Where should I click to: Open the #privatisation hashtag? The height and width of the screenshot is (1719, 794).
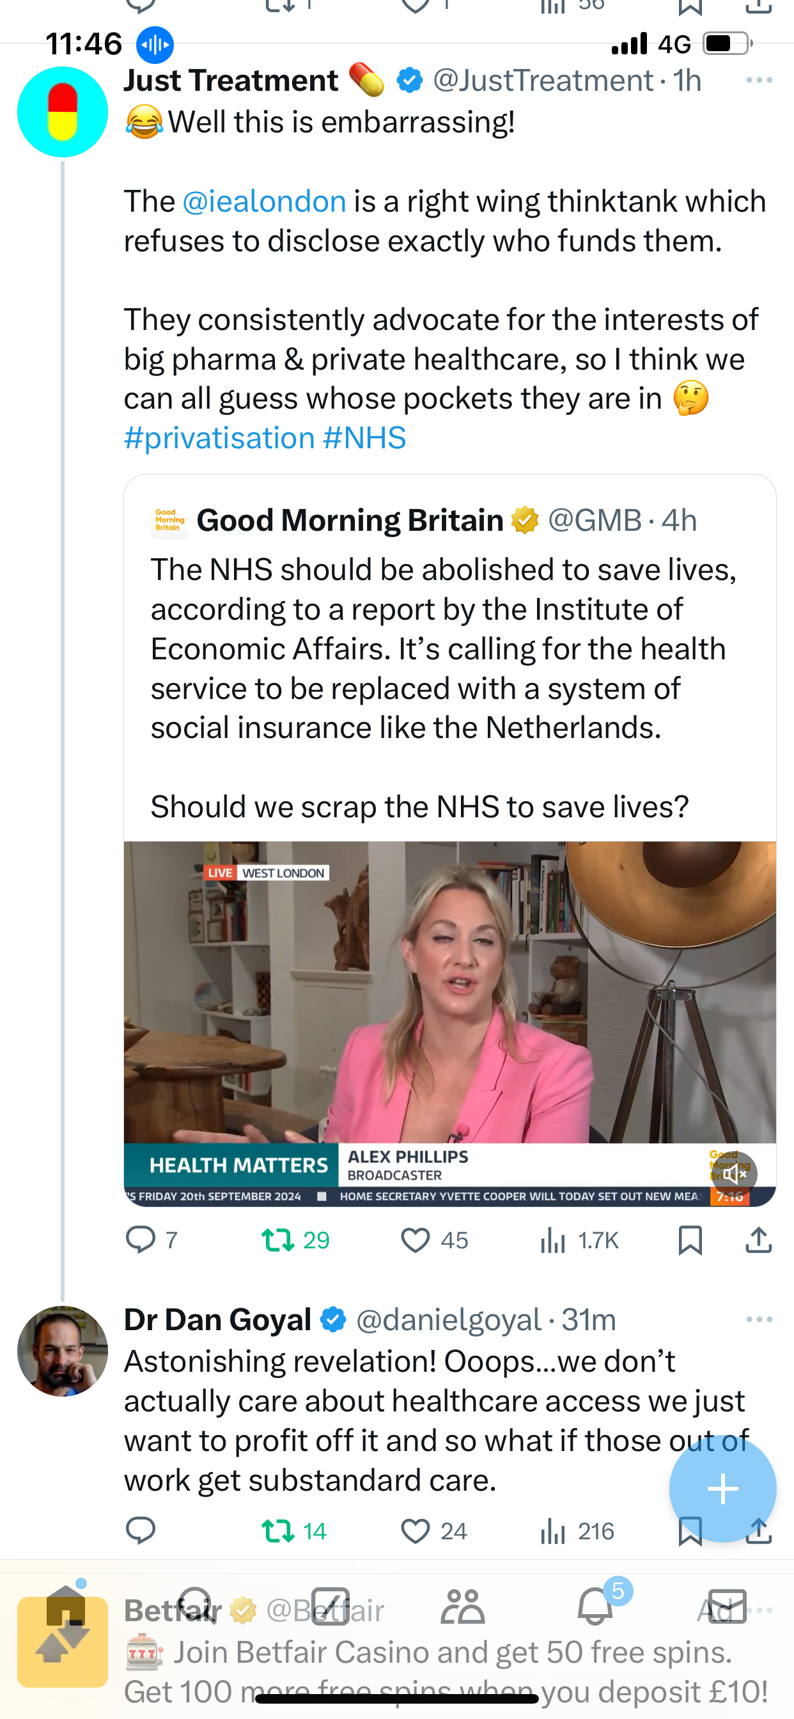219,439
